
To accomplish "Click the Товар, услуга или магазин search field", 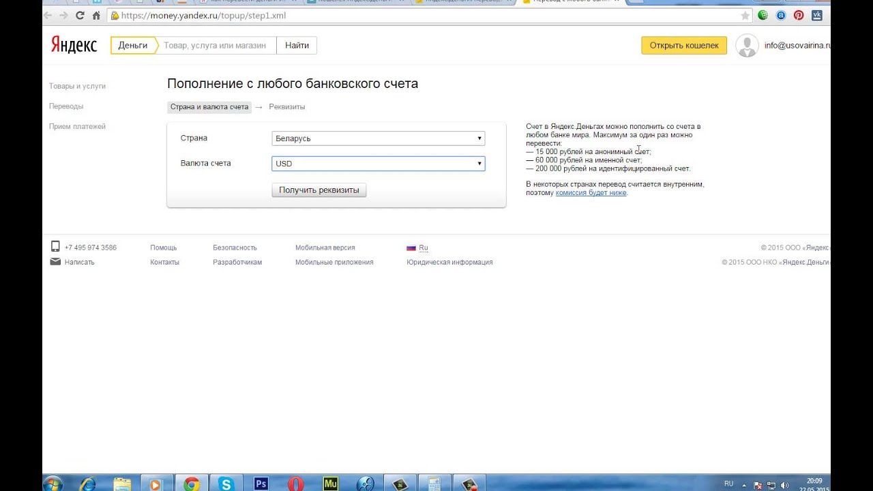I will pos(217,45).
